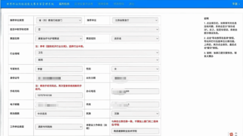Click the 本职业工作单位 full-name input field
This screenshot has height=136, width=243.
(x=135, y=131)
